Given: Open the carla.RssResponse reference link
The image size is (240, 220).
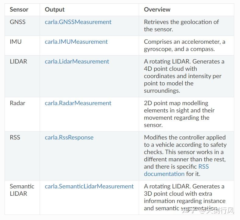Looking at the screenshot, I should pos(69,138).
